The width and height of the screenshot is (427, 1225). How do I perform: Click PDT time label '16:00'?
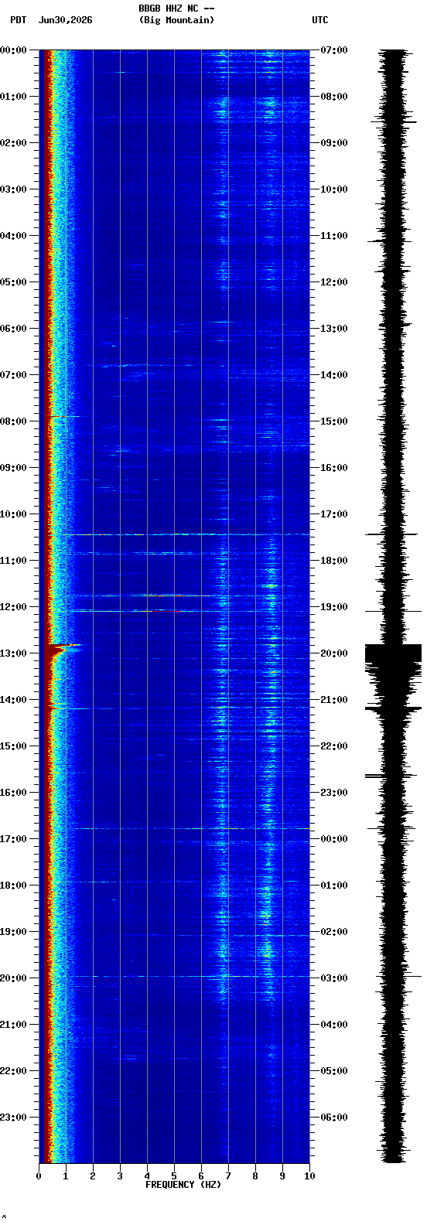[x=13, y=793]
